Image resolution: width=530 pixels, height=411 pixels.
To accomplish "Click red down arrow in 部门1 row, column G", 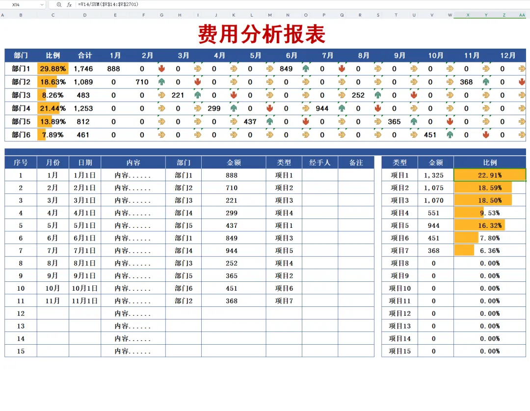I will coord(161,69).
